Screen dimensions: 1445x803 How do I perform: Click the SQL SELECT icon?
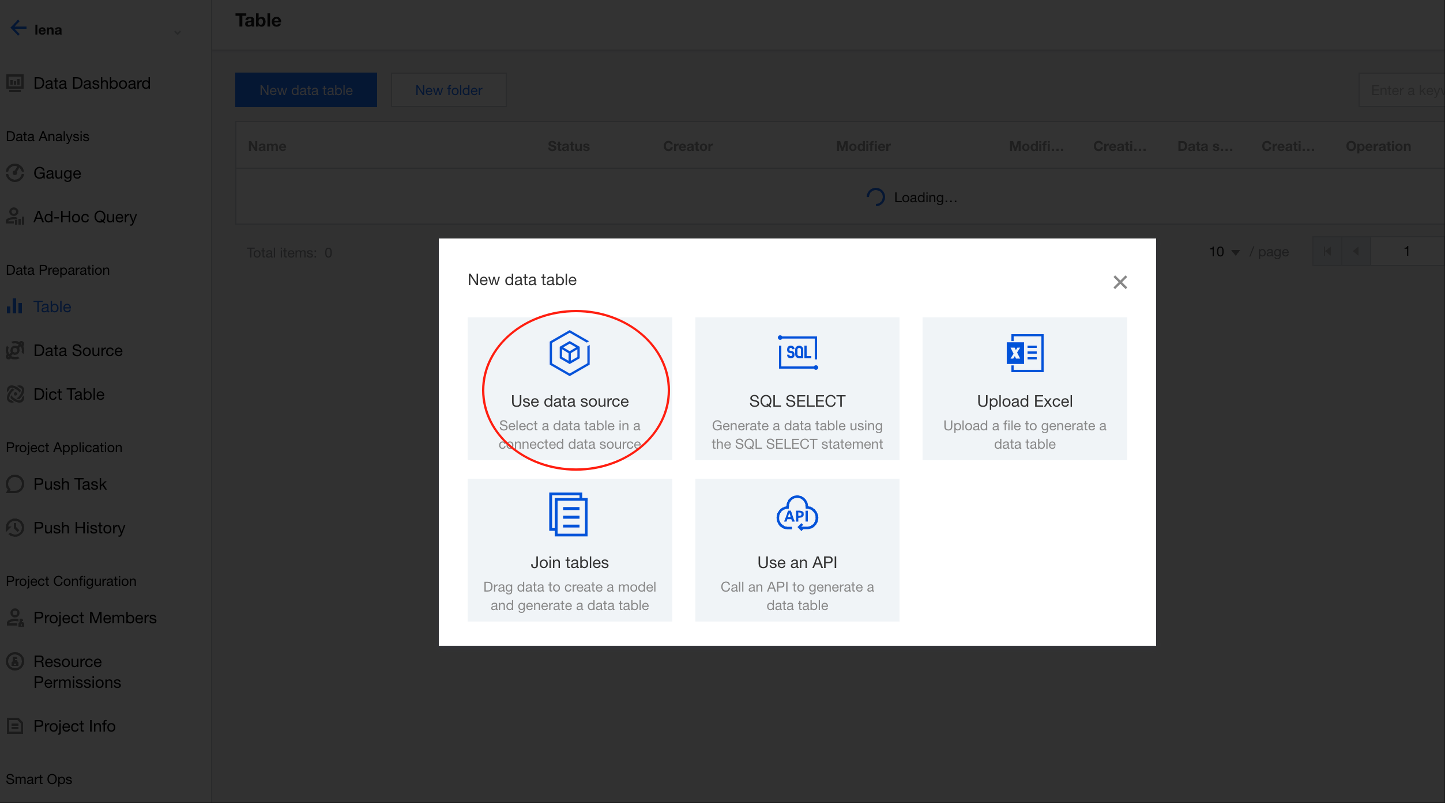(797, 352)
